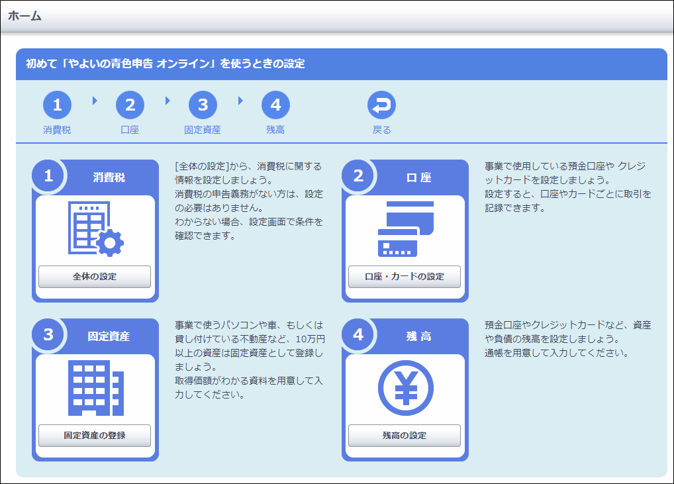Click the yen symbol 残高 icon
The image size is (674, 484).
405,387
